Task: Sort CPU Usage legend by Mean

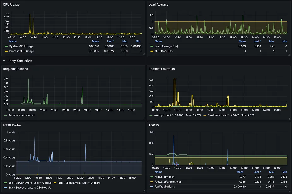Action: coord(96,41)
